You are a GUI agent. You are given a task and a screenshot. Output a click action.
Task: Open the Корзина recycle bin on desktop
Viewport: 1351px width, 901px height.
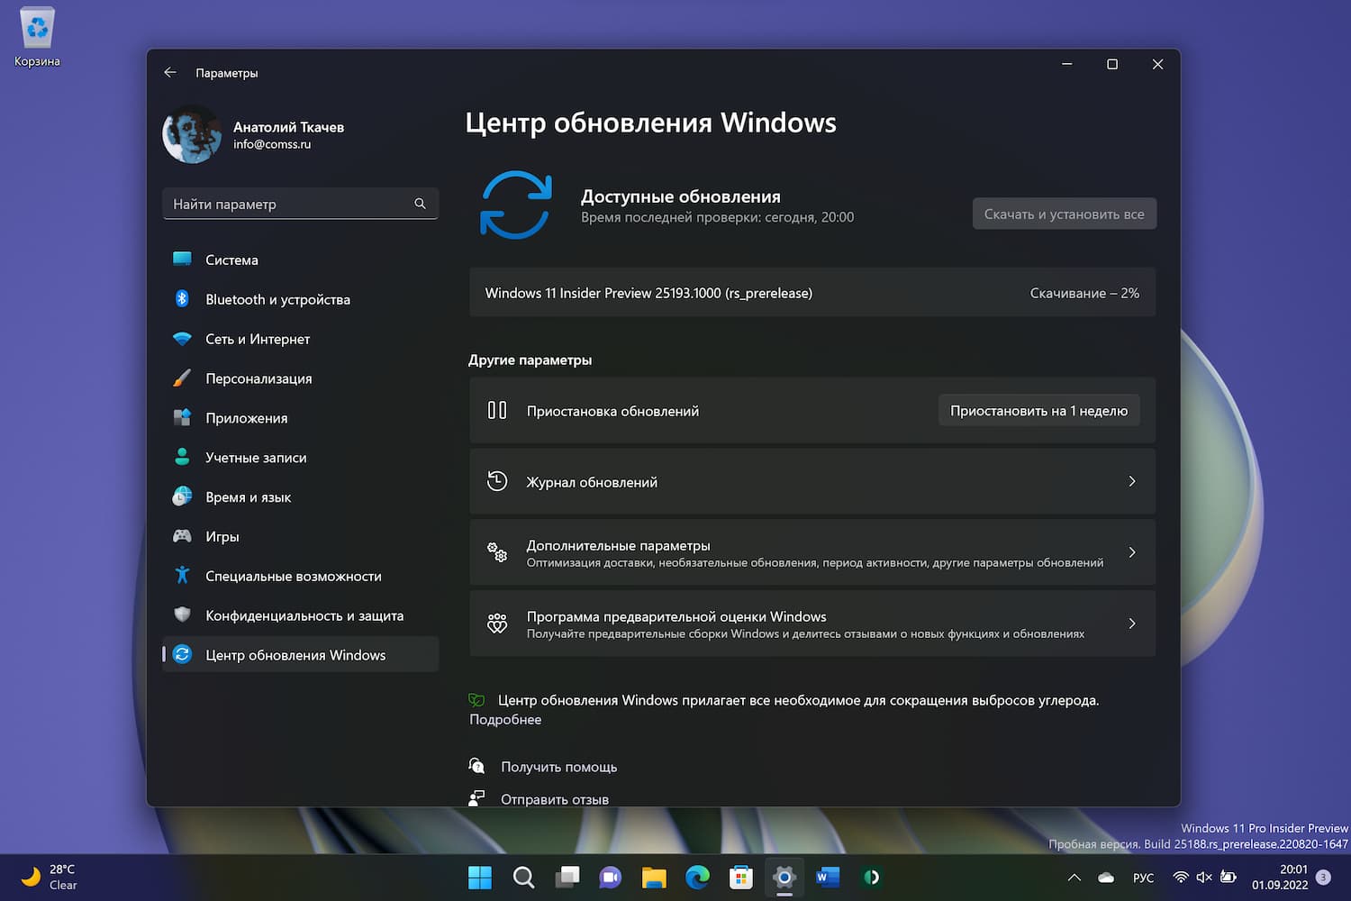[37, 38]
